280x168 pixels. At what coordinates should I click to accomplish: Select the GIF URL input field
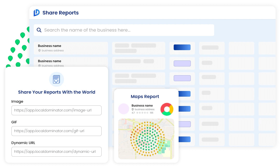[57, 131]
